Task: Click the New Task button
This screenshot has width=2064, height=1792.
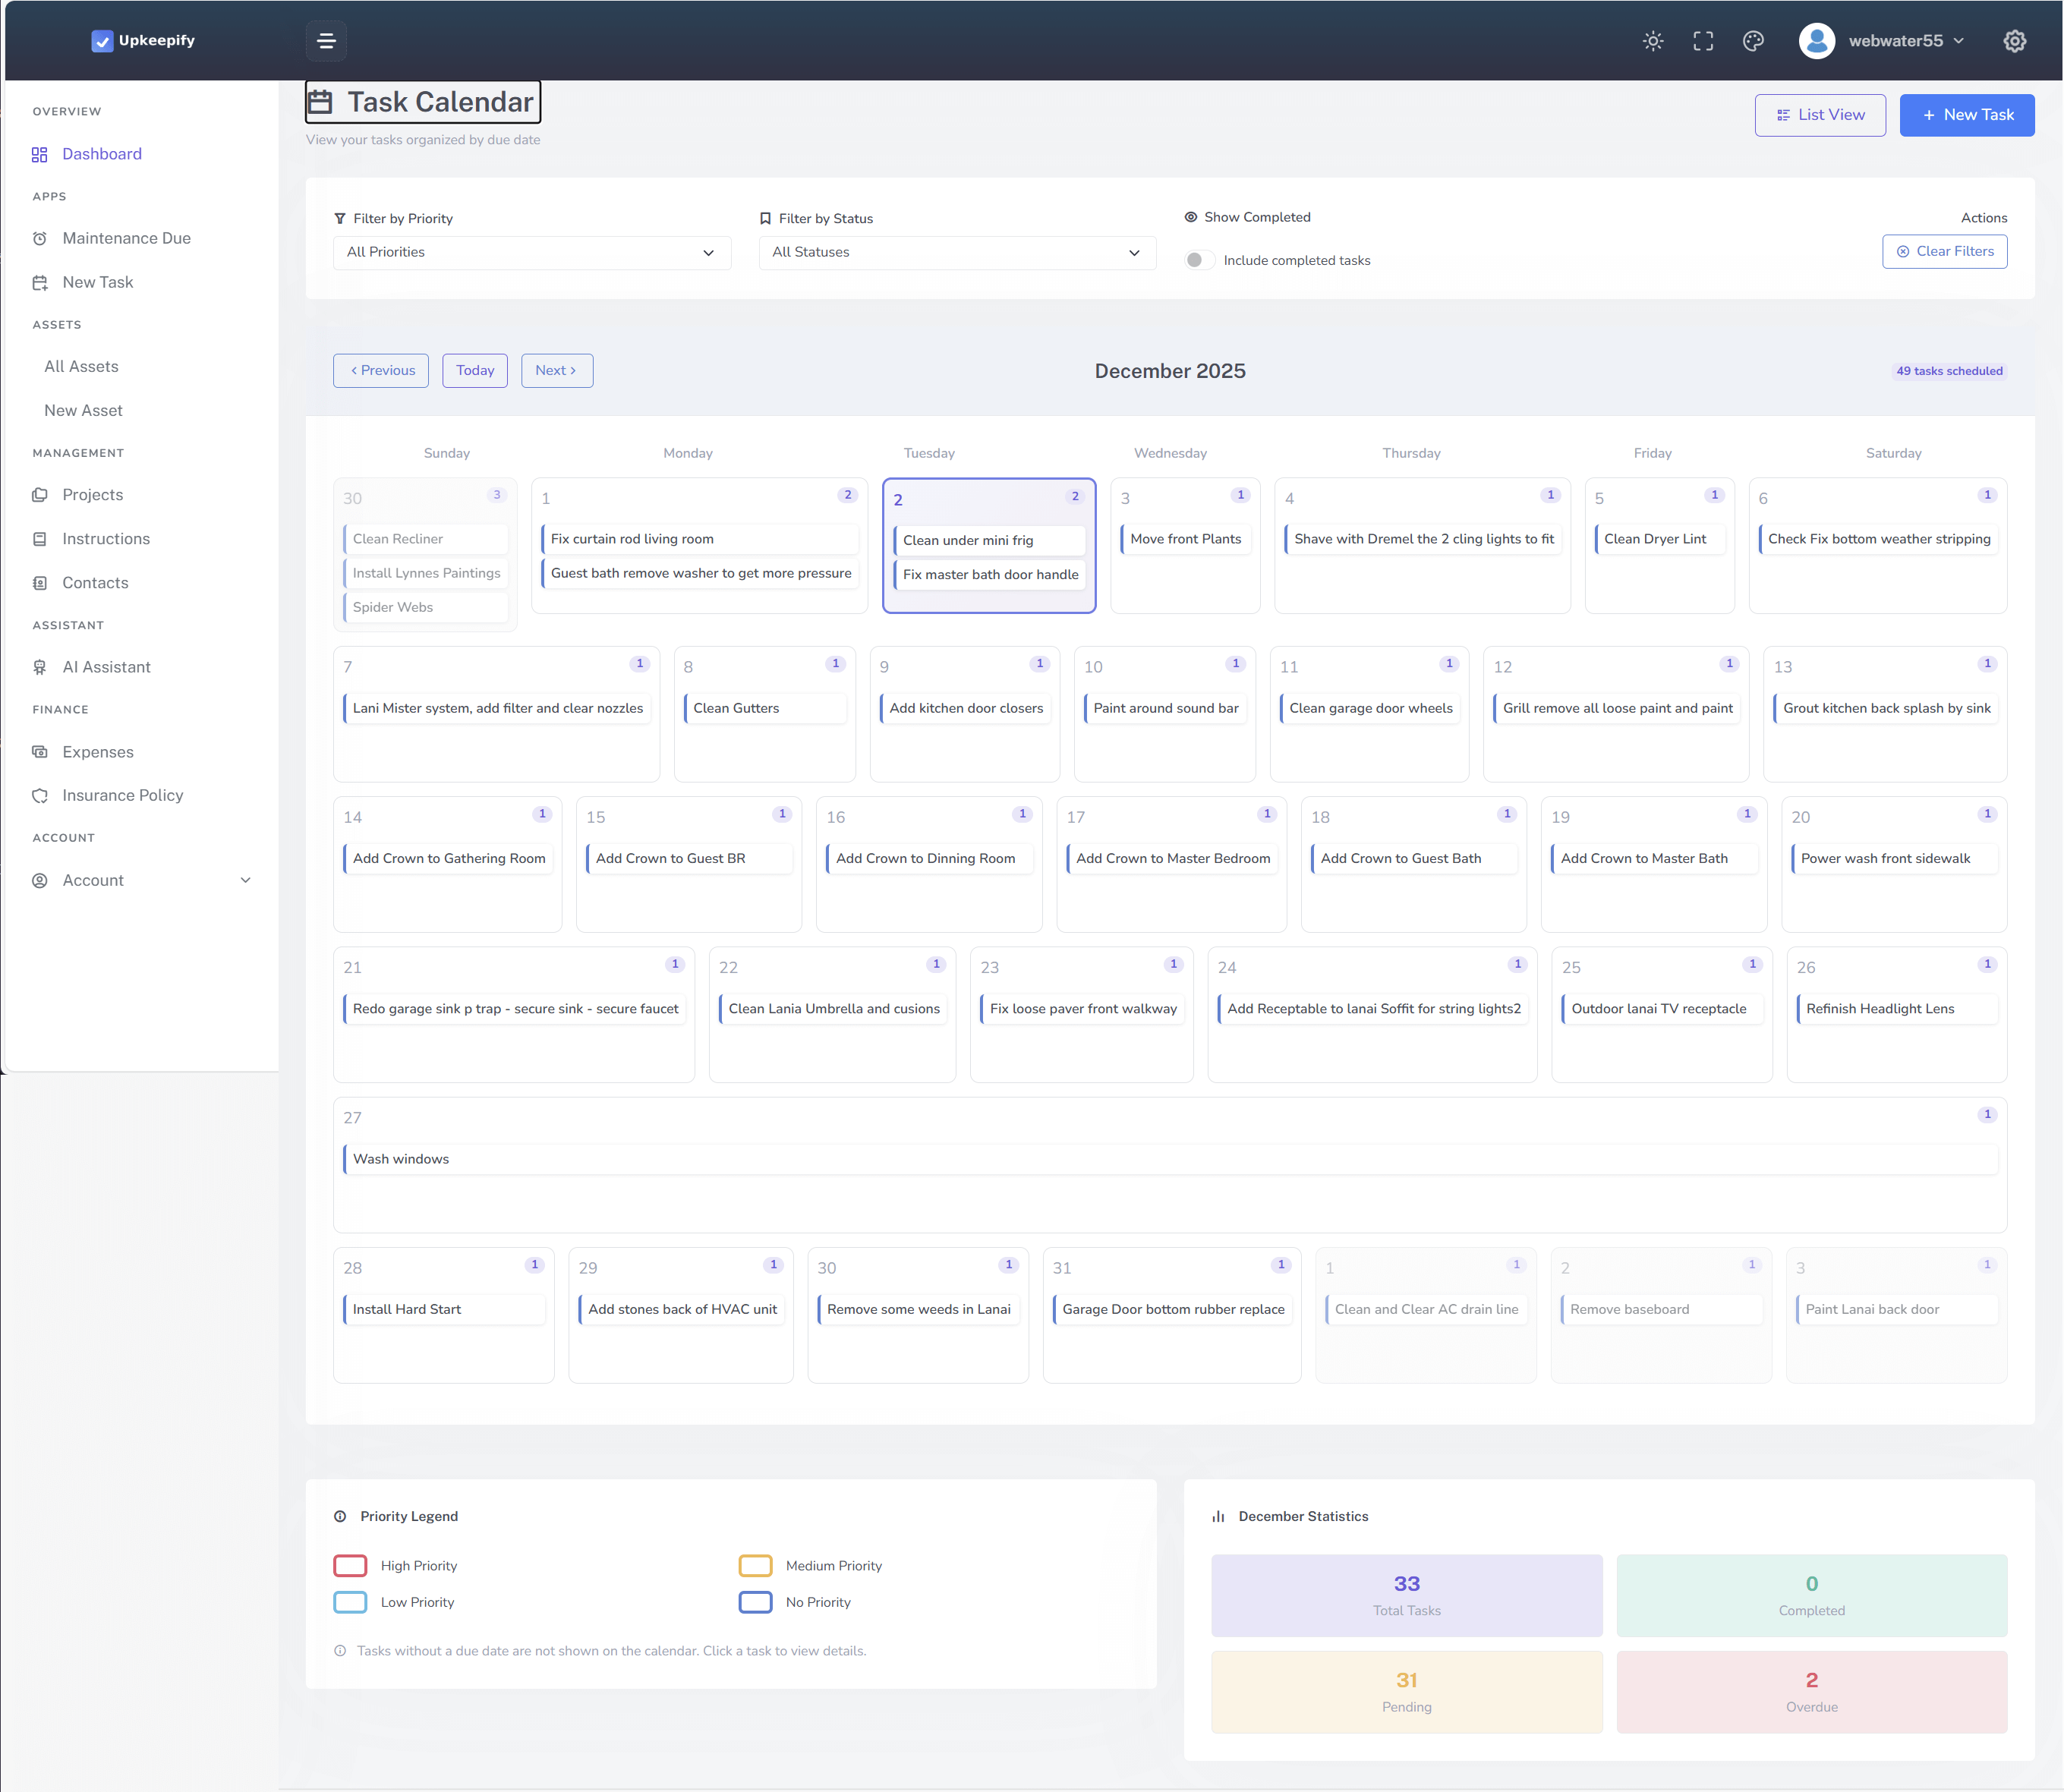Action: (x=1966, y=114)
